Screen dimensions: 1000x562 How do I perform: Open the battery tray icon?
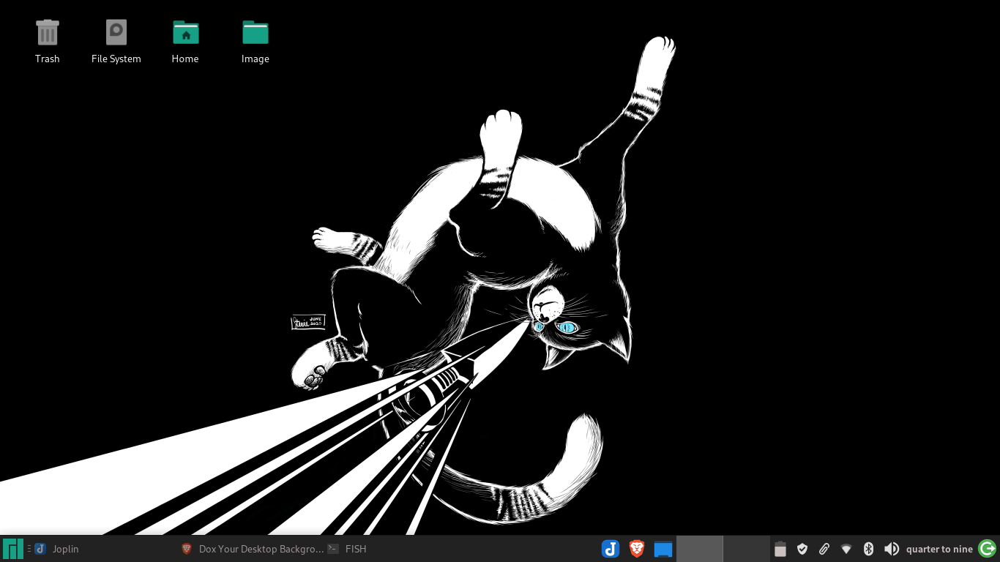point(780,549)
